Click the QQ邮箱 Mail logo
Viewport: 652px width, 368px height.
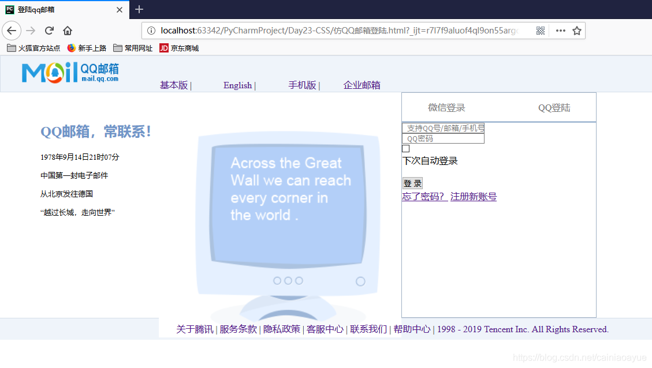(70, 73)
